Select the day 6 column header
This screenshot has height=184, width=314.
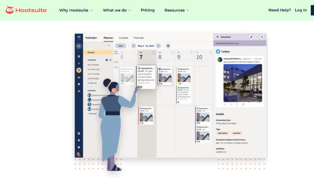point(128,56)
